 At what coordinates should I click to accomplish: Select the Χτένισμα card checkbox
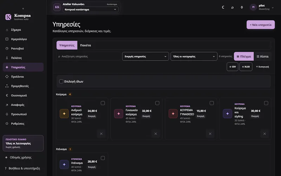[103, 158]
